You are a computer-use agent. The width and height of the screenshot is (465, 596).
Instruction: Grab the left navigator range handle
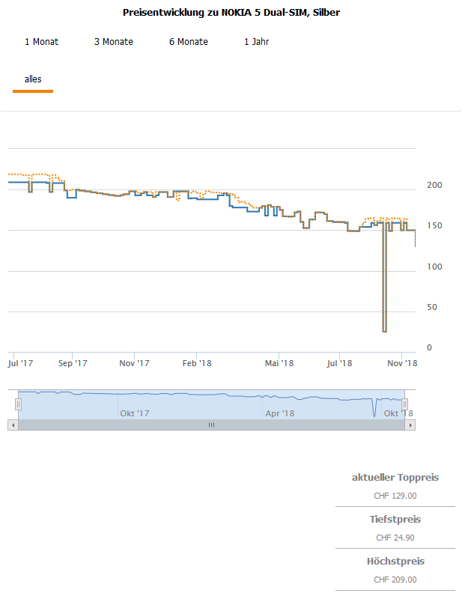point(19,404)
